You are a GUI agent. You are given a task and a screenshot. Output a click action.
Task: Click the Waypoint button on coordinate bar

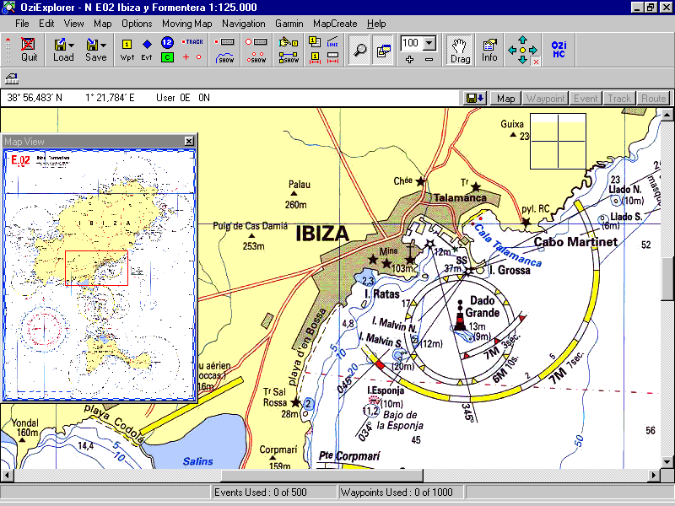(x=545, y=98)
